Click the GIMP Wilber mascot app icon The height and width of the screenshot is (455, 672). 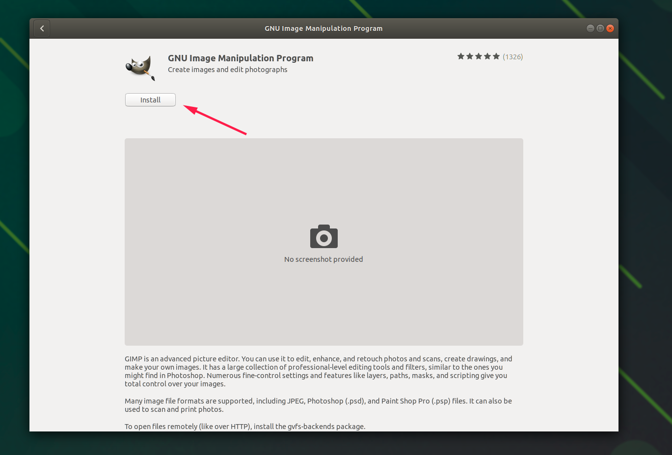click(140, 67)
